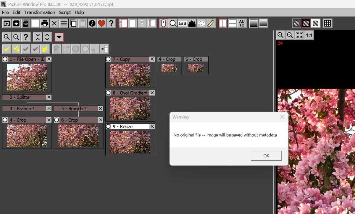The height and width of the screenshot is (214, 355).
Task: Open the Transformation menu
Action: (40, 12)
